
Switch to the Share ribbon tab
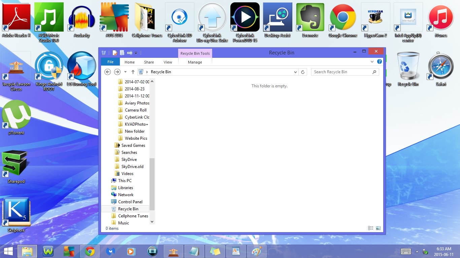(x=149, y=62)
